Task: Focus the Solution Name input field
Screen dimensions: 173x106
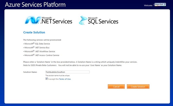Action: coord(68,72)
